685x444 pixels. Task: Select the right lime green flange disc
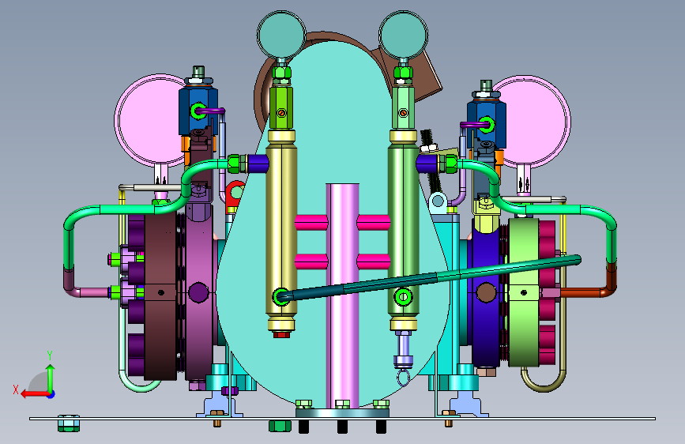(524, 293)
